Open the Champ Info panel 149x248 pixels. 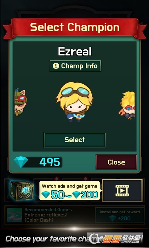tap(75, 66)
